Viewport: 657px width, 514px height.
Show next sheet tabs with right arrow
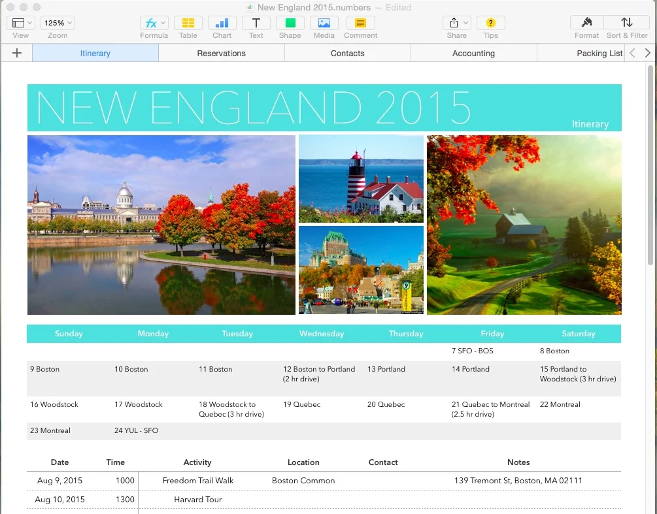[x=647, y=53]
